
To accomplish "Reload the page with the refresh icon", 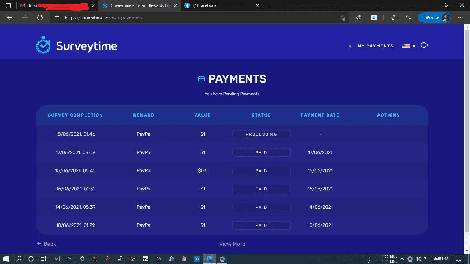I will (40, 18).
